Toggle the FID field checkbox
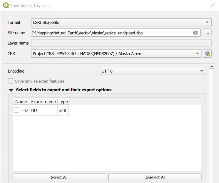The image size is (219, 183). pyautogui.click(x=16, y=110)
